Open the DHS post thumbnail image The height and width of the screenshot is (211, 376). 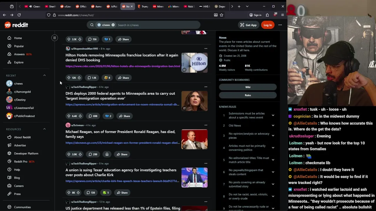click(x=194, y=101)
